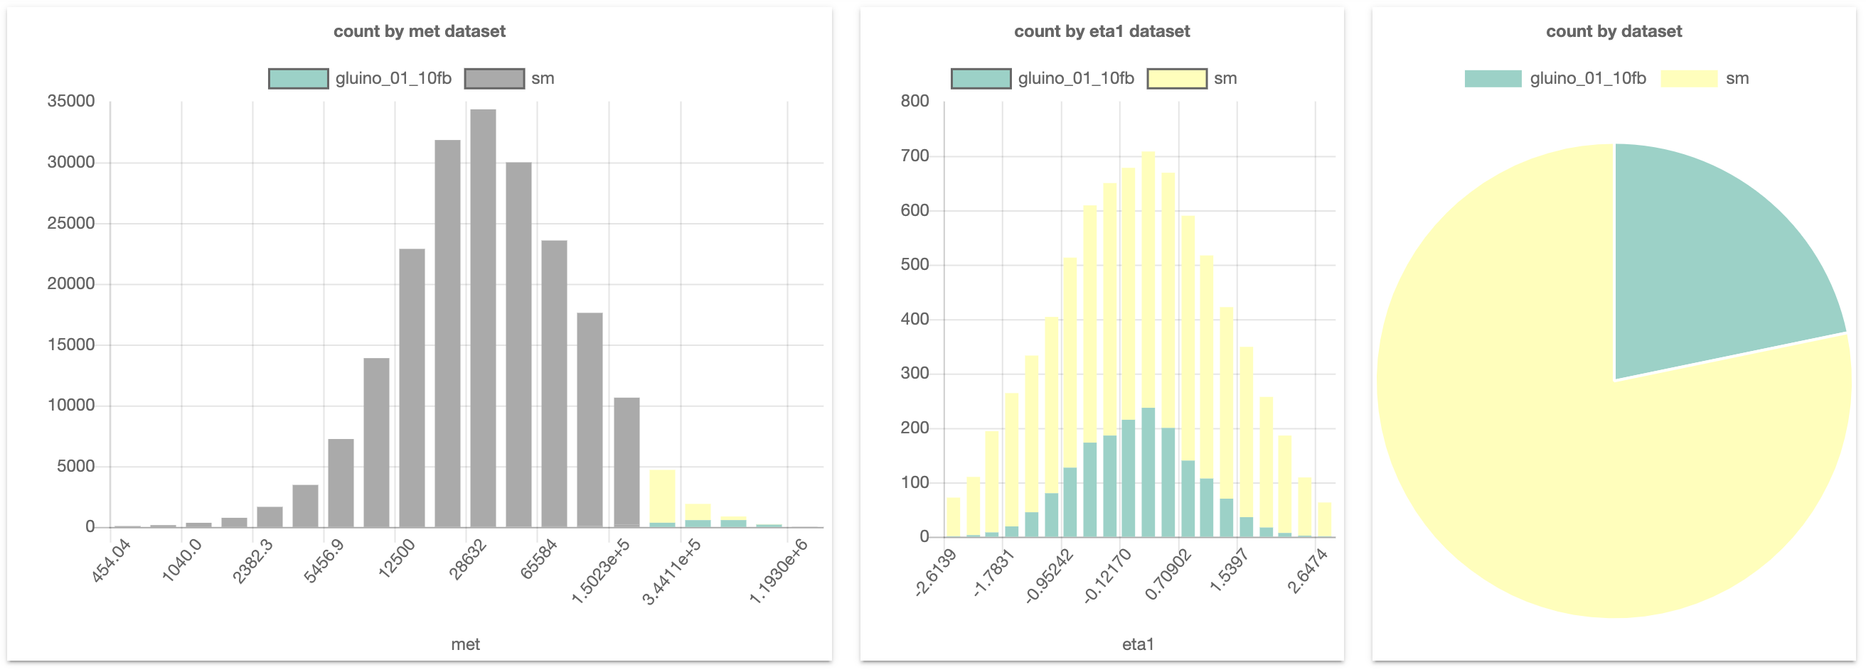Viewport: 1866px width, 672px height.
Task: Toggle sm legend swatch in pie chart
Action: click(x=1688, y=79)
